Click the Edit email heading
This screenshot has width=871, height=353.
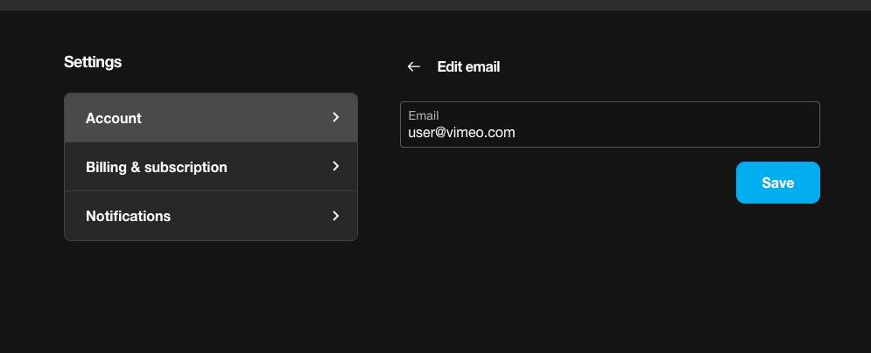pyautogui.click(x=468, y=67)
